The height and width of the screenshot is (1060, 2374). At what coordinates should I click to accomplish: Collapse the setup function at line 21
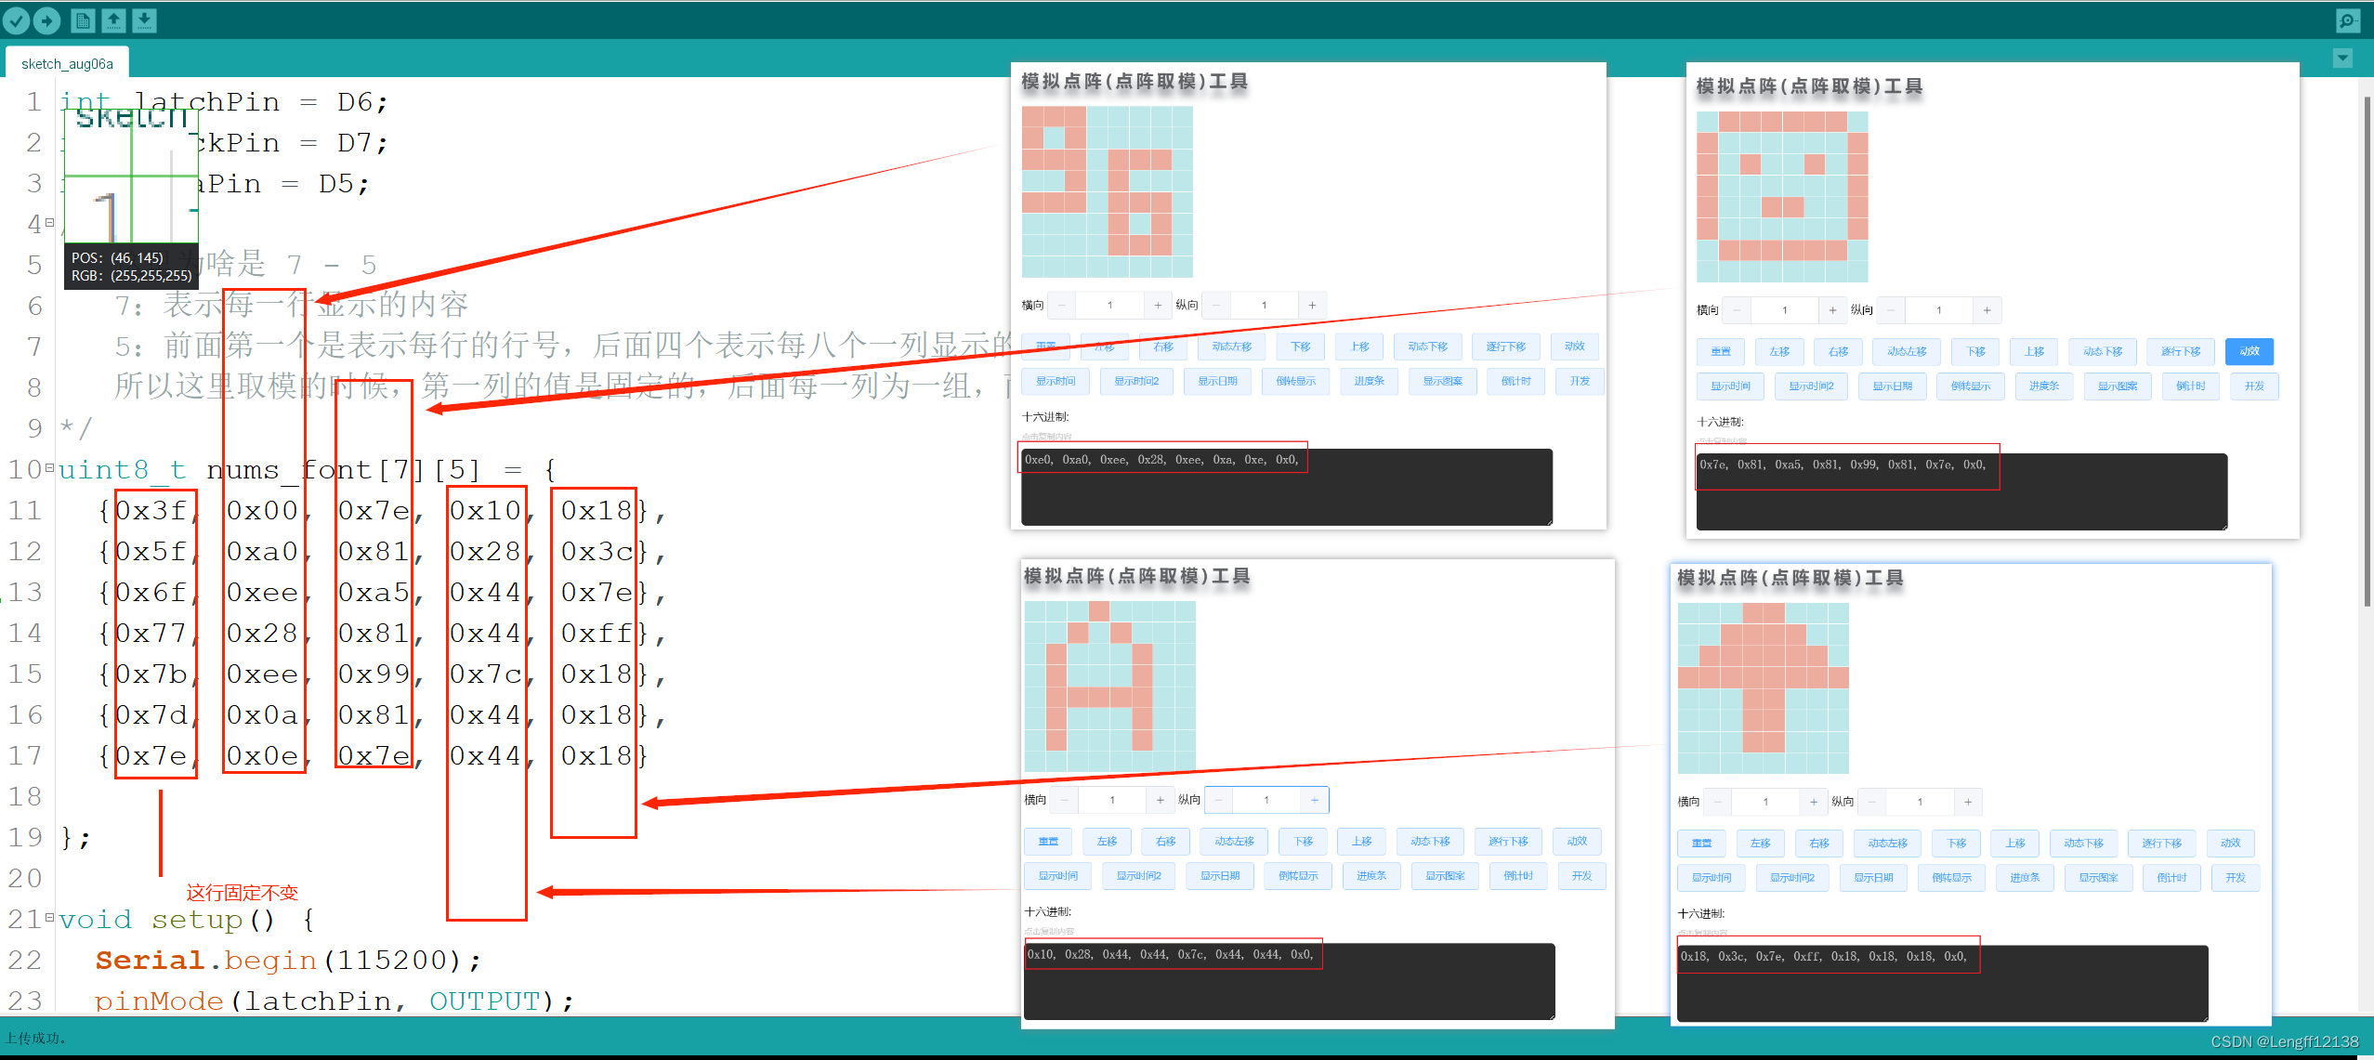click(x=49, y=918)
